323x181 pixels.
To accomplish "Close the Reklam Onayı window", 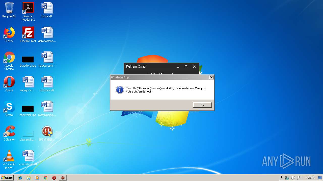I will click(194, 67).
